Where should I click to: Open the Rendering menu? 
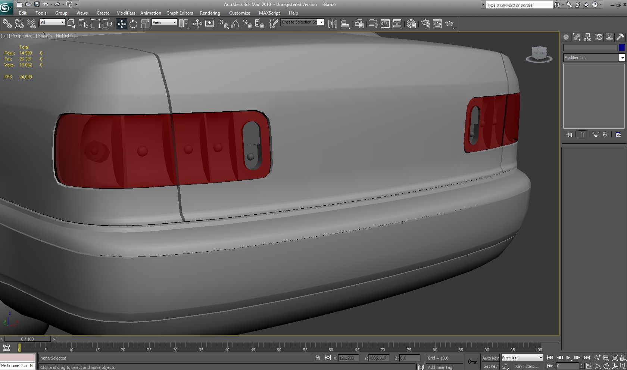(x=210, y=13)
